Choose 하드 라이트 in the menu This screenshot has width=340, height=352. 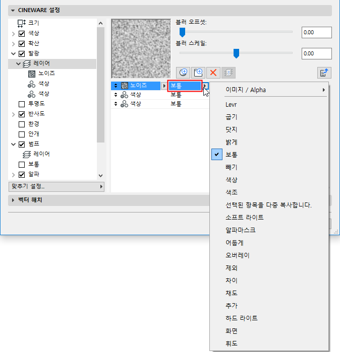269,318
